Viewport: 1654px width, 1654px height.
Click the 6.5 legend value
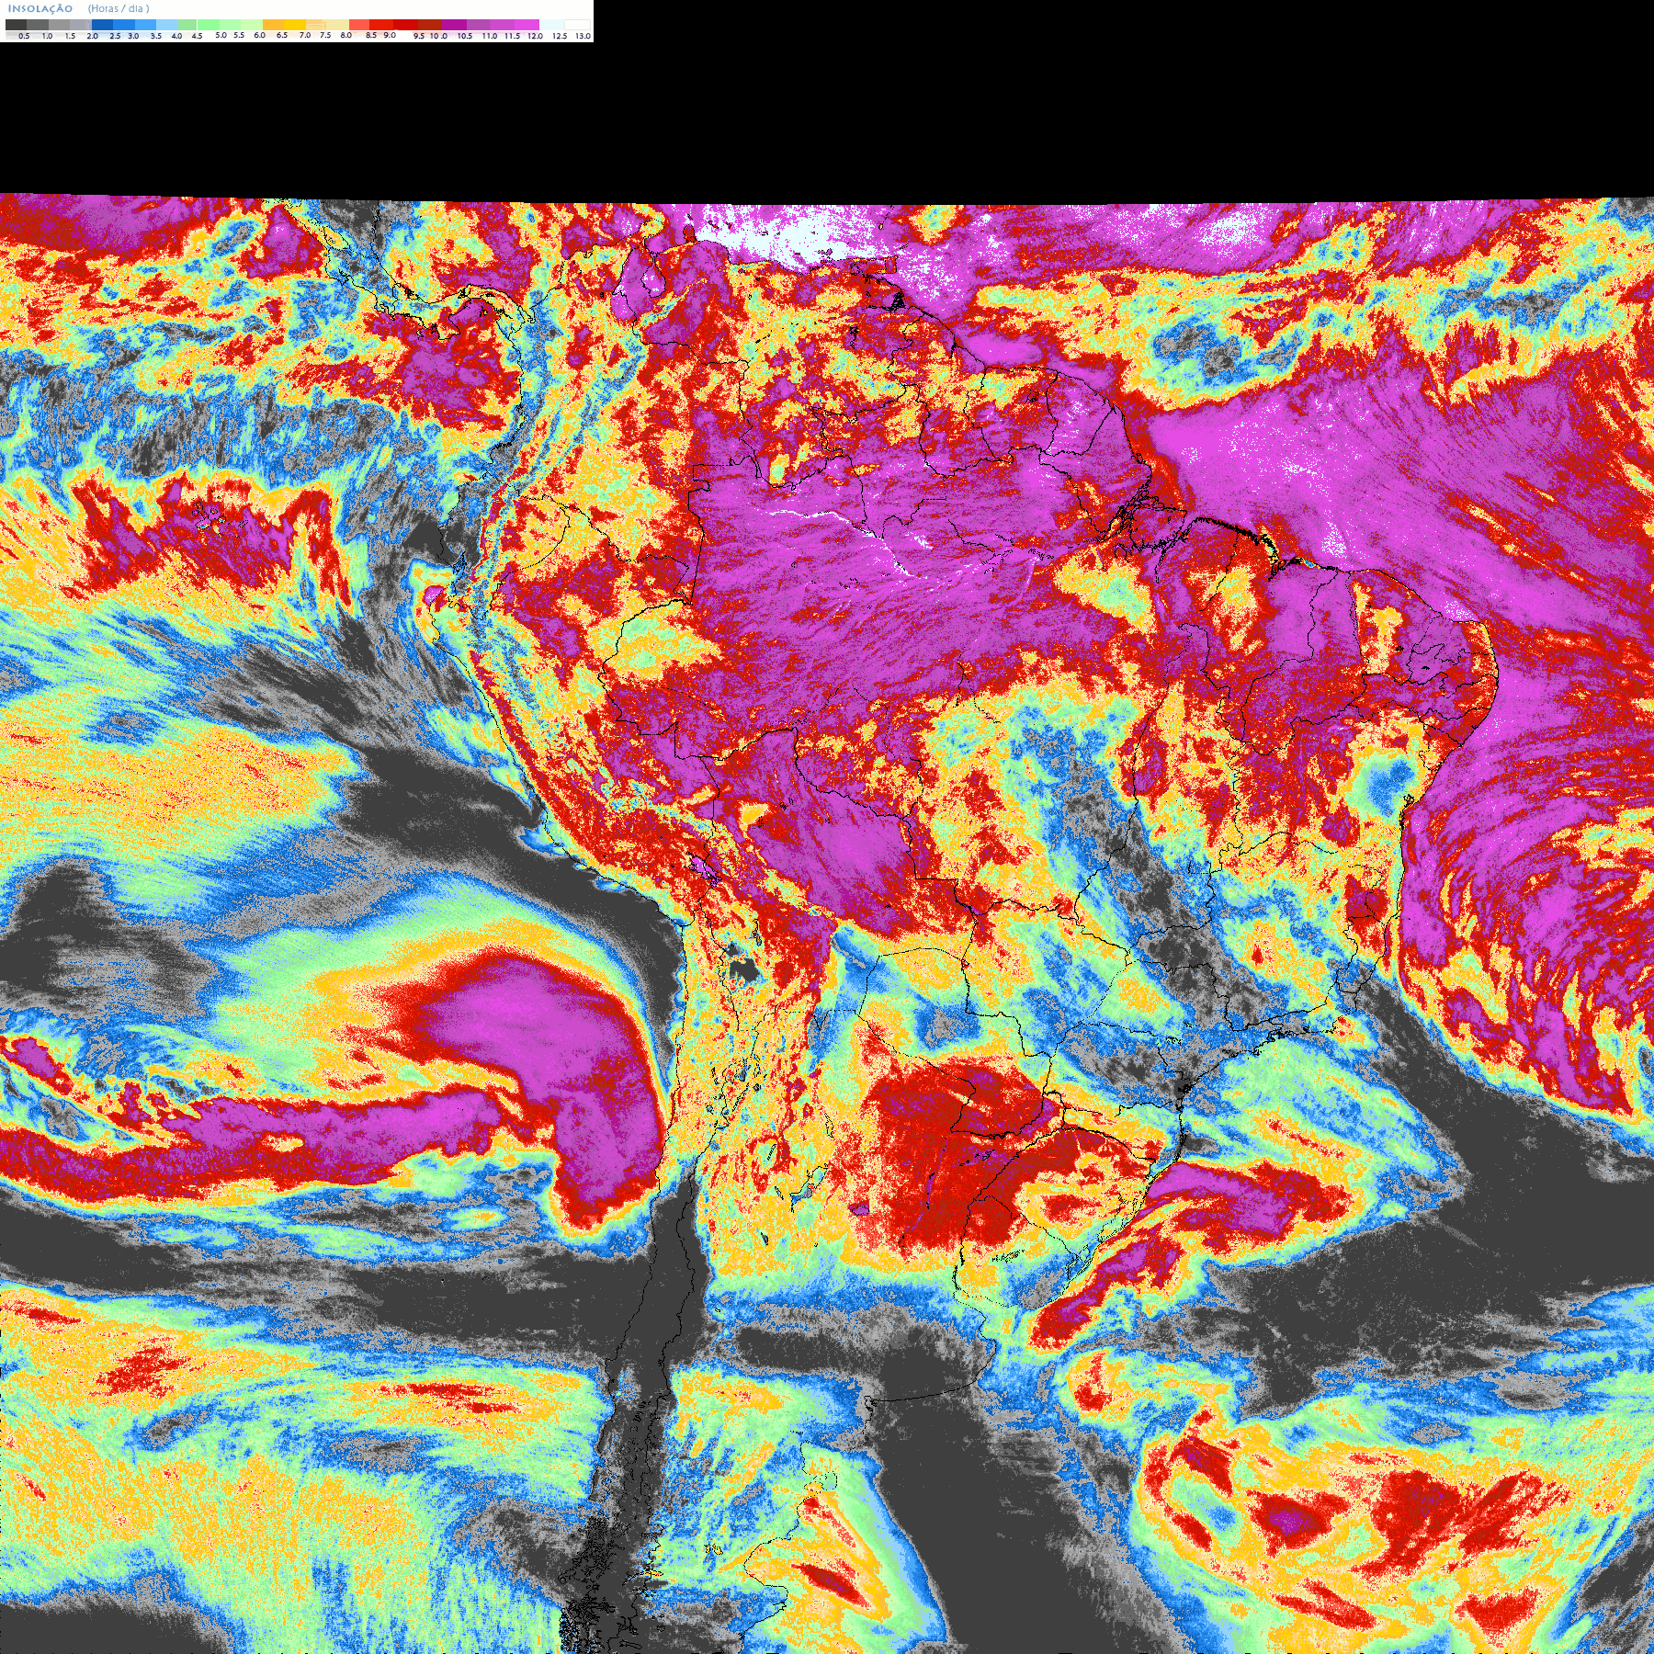tap(282, 35)
